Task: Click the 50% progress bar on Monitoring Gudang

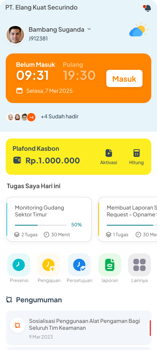Action: 41,225
